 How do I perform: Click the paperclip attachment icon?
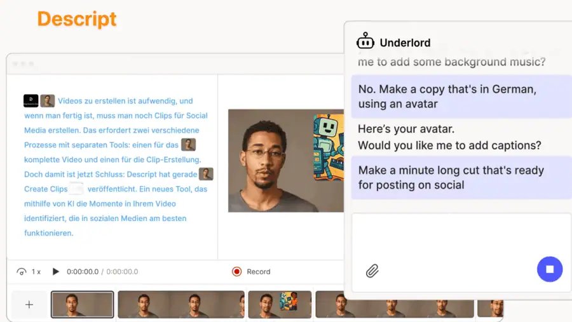pyautogui.click(x=372, y=271)
